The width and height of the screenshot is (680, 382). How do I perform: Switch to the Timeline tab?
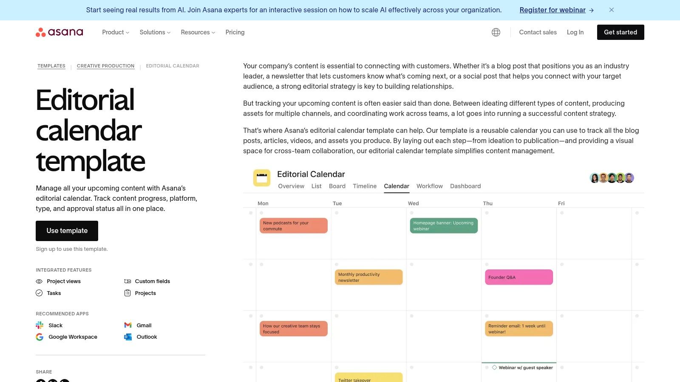pyautogui.click(x=365, y=186)
